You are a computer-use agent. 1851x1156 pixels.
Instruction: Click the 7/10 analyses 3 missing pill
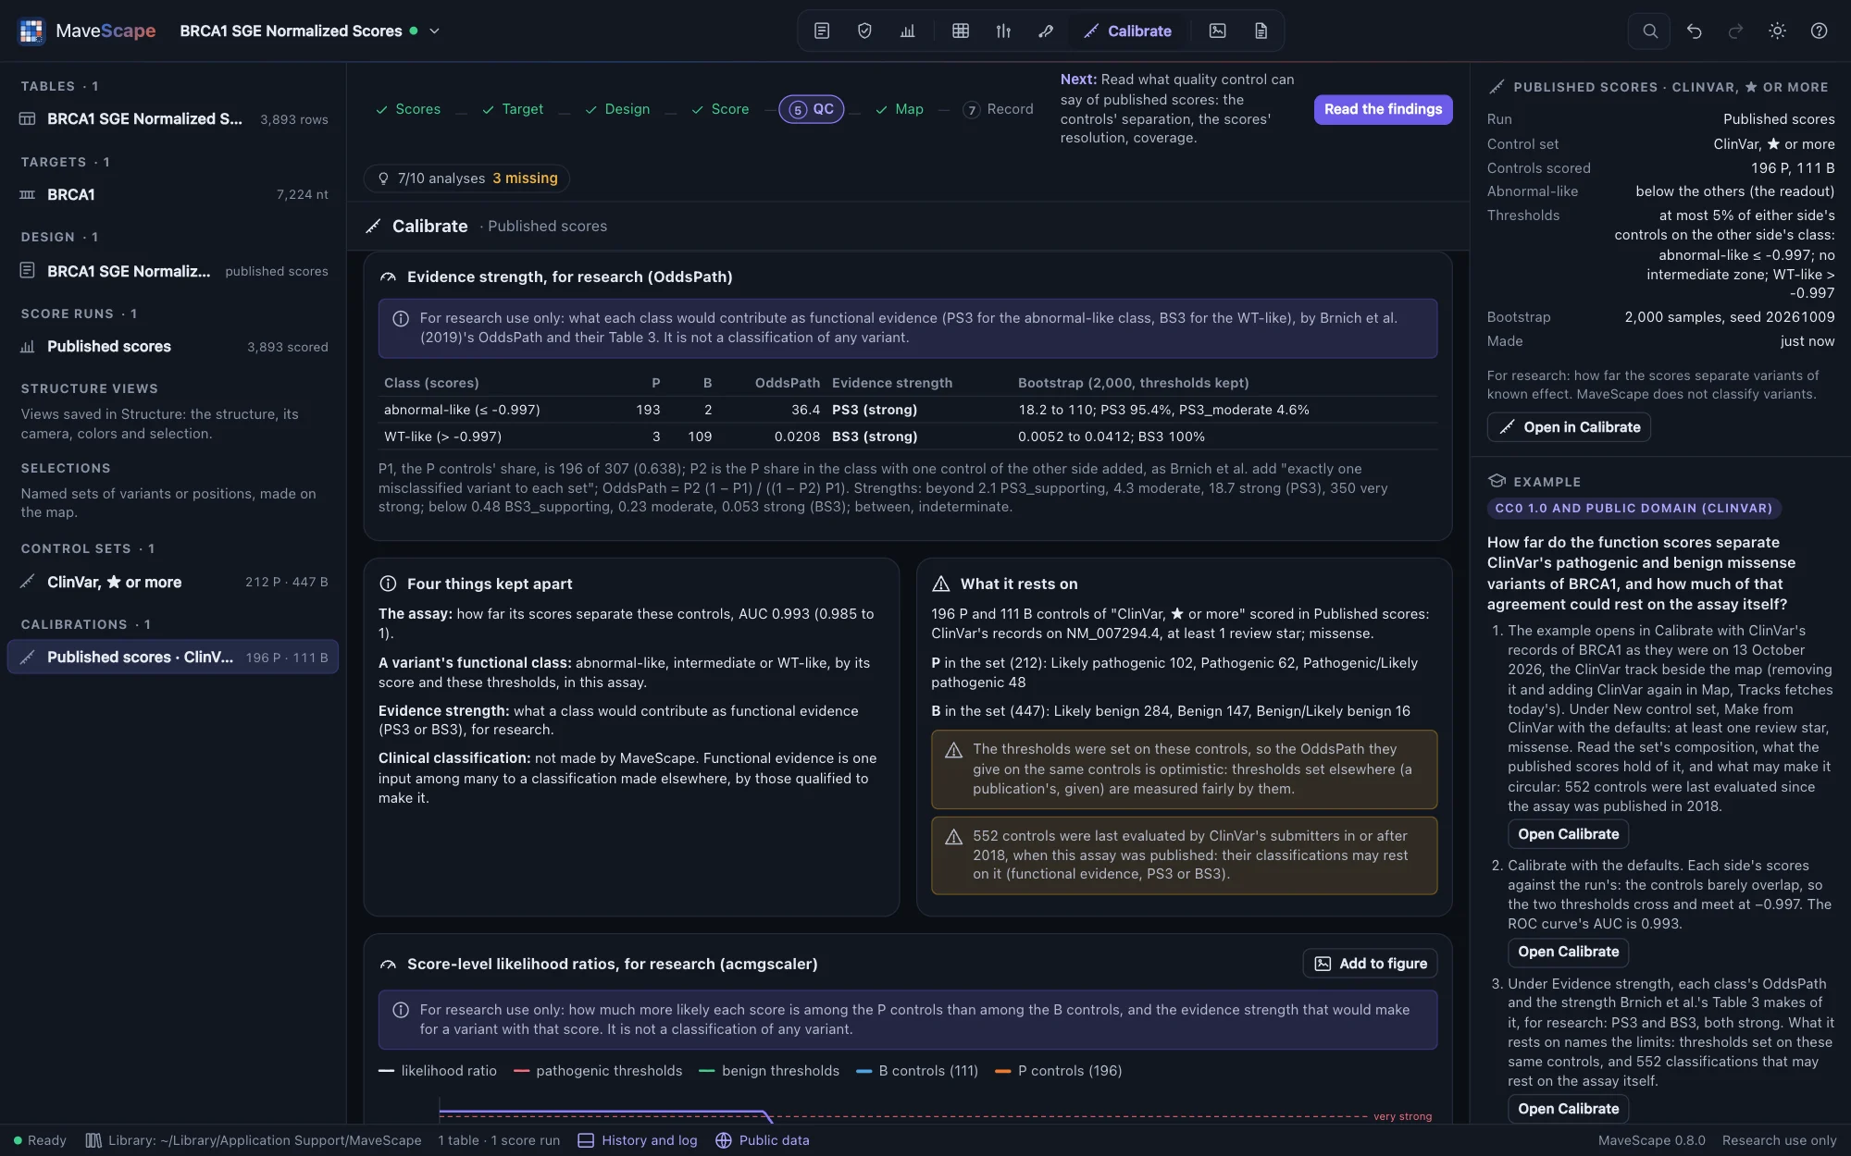pyautogui.click(x=467, y=178)
